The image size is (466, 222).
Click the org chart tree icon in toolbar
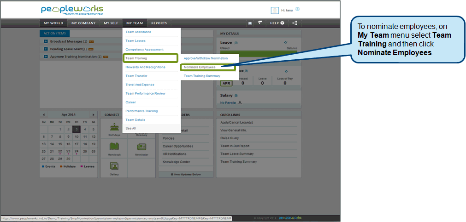(x=295, y=23)
